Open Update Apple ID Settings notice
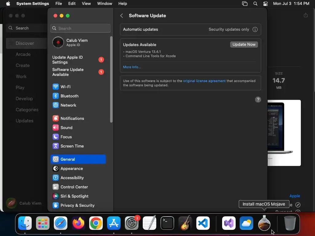Image resolution: width=315 pixels, height=236 pixels. 78,60
